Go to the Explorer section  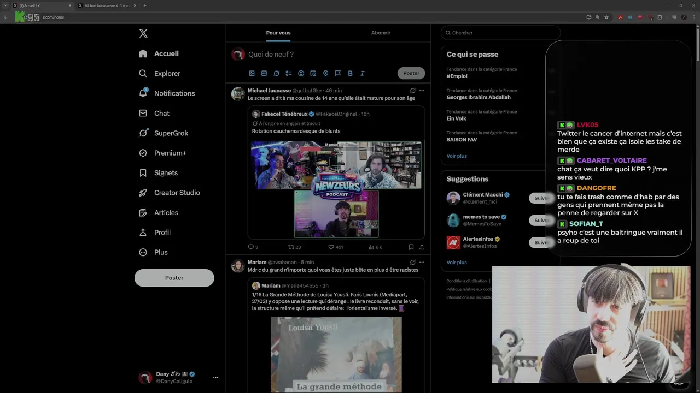pyautogui.click(x=160, y=73)
